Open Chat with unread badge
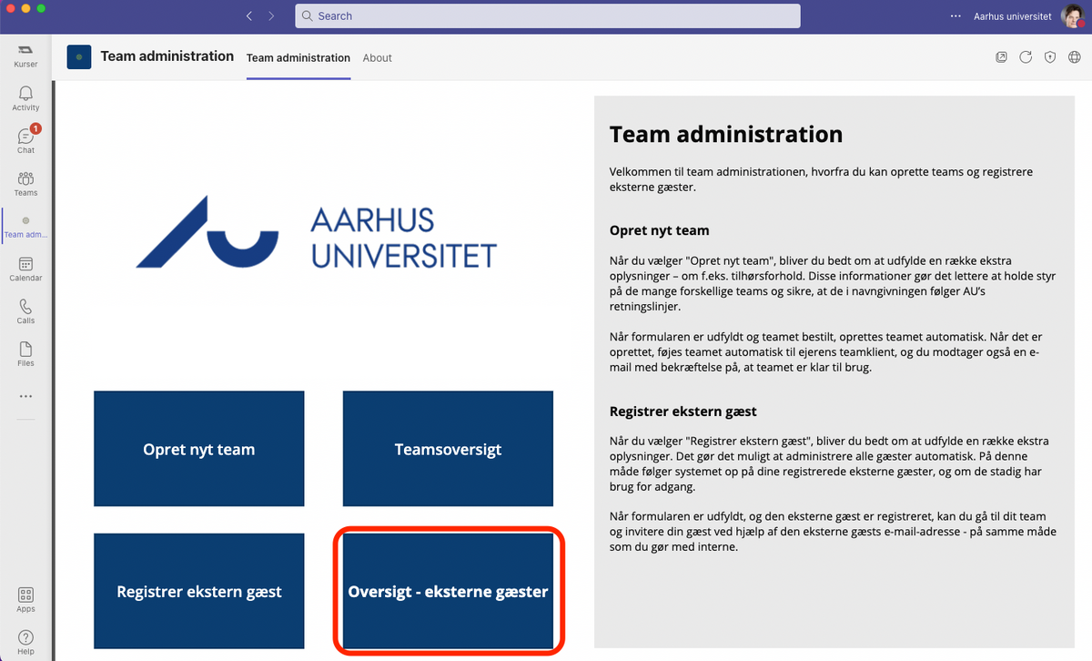 pyautogui.click(x=25, y=140)
